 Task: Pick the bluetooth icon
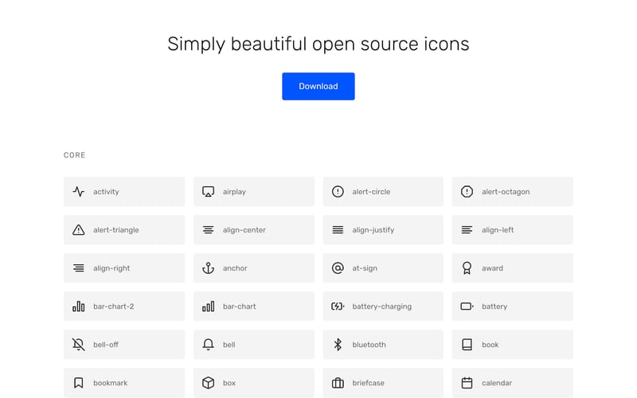tap(338, 345)
